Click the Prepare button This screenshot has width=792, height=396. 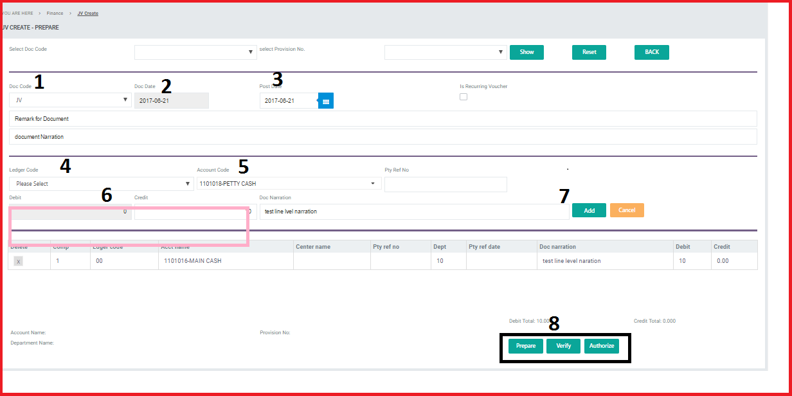click(526, 346)
